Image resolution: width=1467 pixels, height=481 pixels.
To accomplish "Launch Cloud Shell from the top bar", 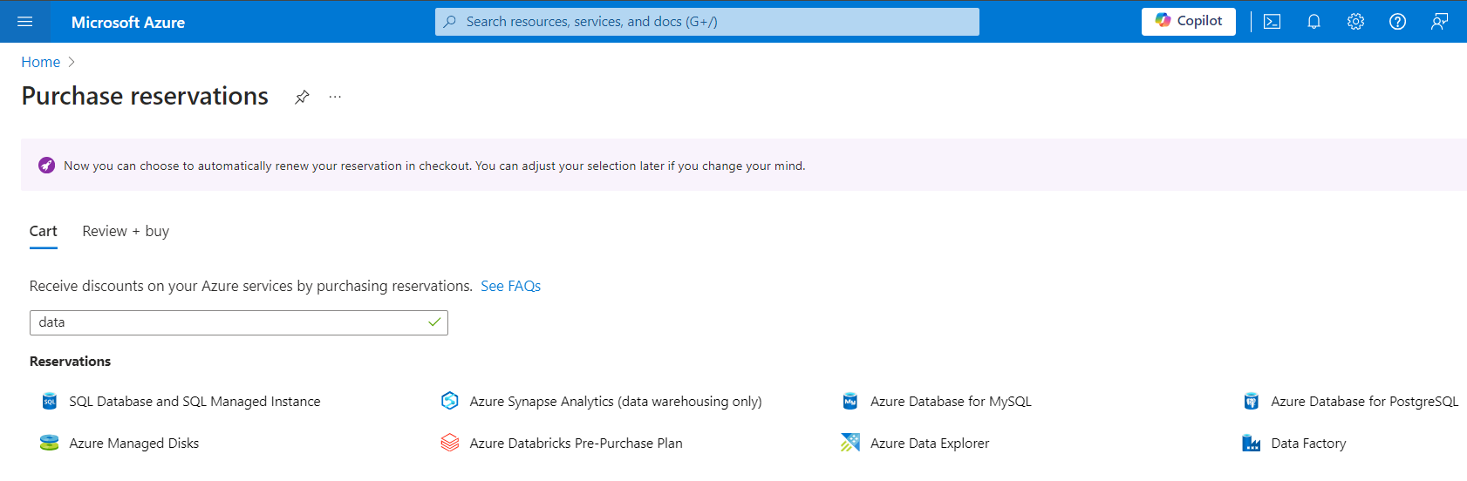I will (x=1273, y=22).
